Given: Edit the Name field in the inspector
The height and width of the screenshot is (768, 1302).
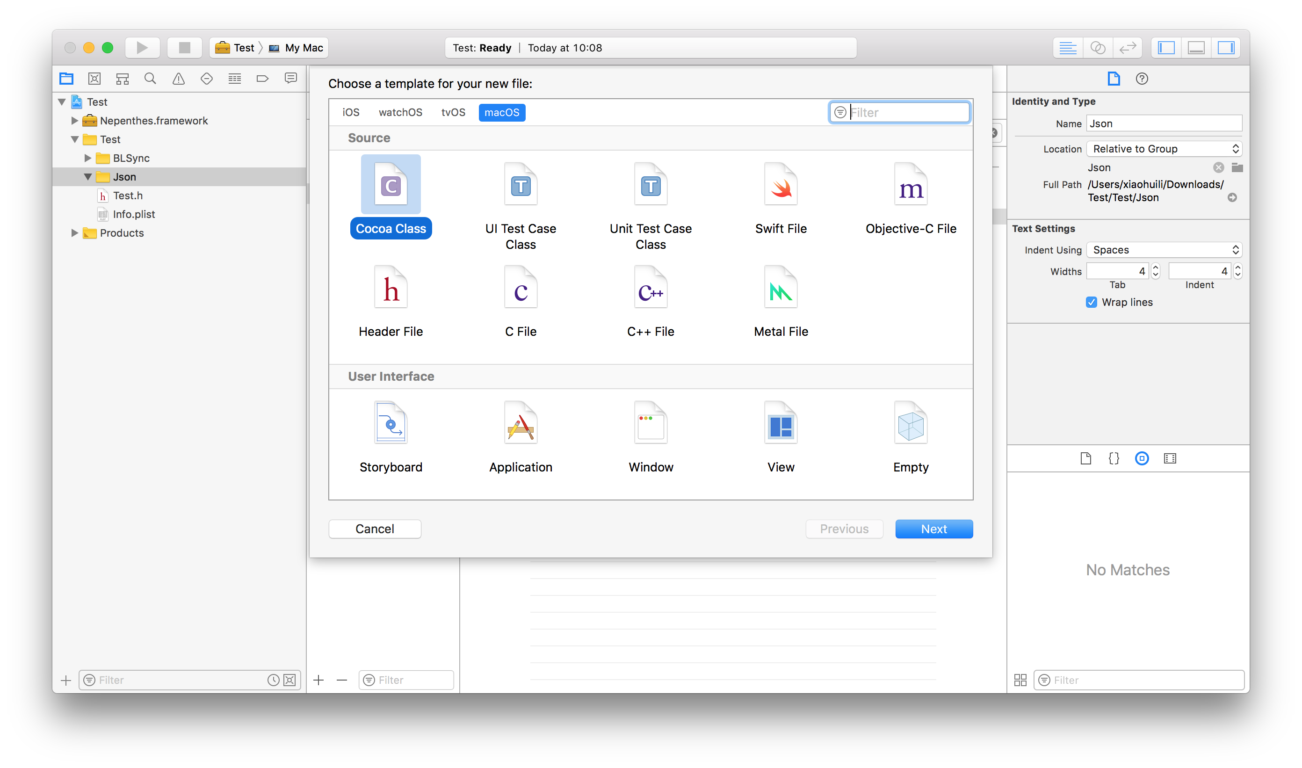Looking at the screenshot, I should point(1164,123).
